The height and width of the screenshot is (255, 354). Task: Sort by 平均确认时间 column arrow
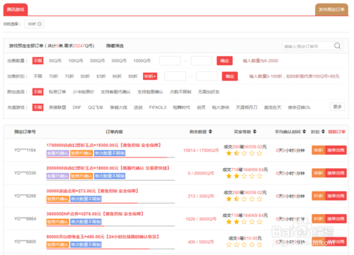[x=304, y=131]
